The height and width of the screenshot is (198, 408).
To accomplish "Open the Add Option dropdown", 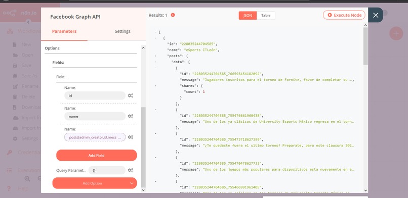I will point(95,183).
